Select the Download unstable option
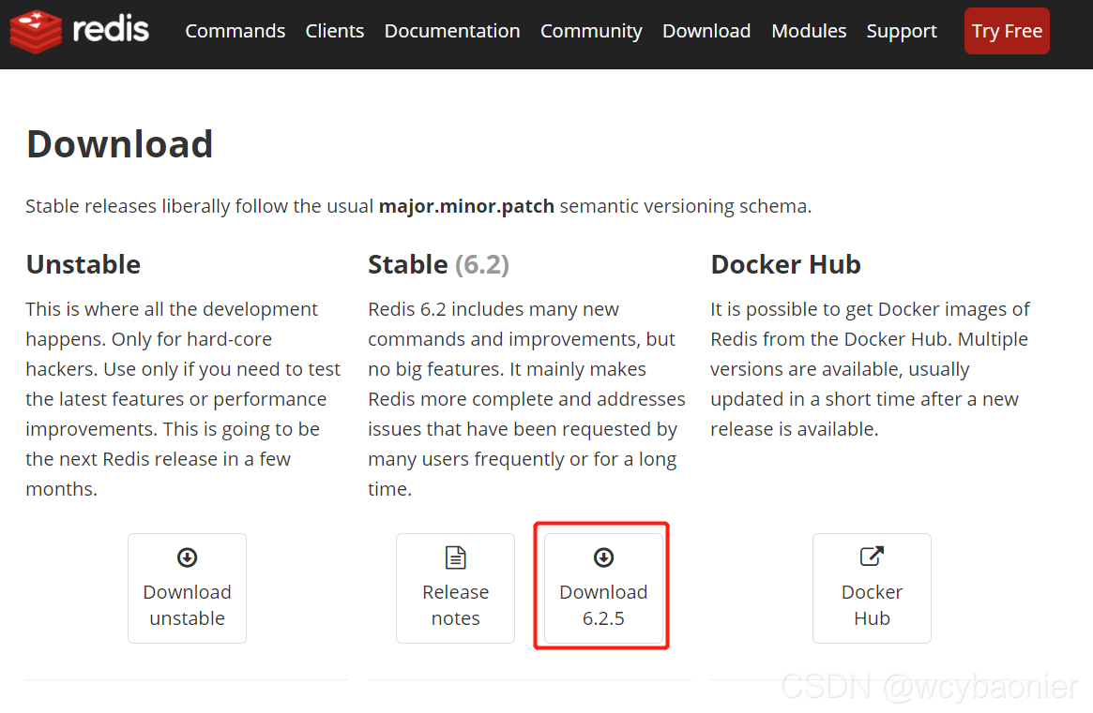The image size is (1093, 713). [187, 588]
